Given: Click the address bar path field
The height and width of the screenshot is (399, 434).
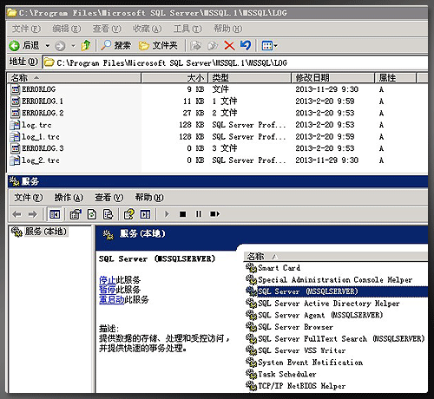Looking at the screenshot, I should (x=235, y=62).
